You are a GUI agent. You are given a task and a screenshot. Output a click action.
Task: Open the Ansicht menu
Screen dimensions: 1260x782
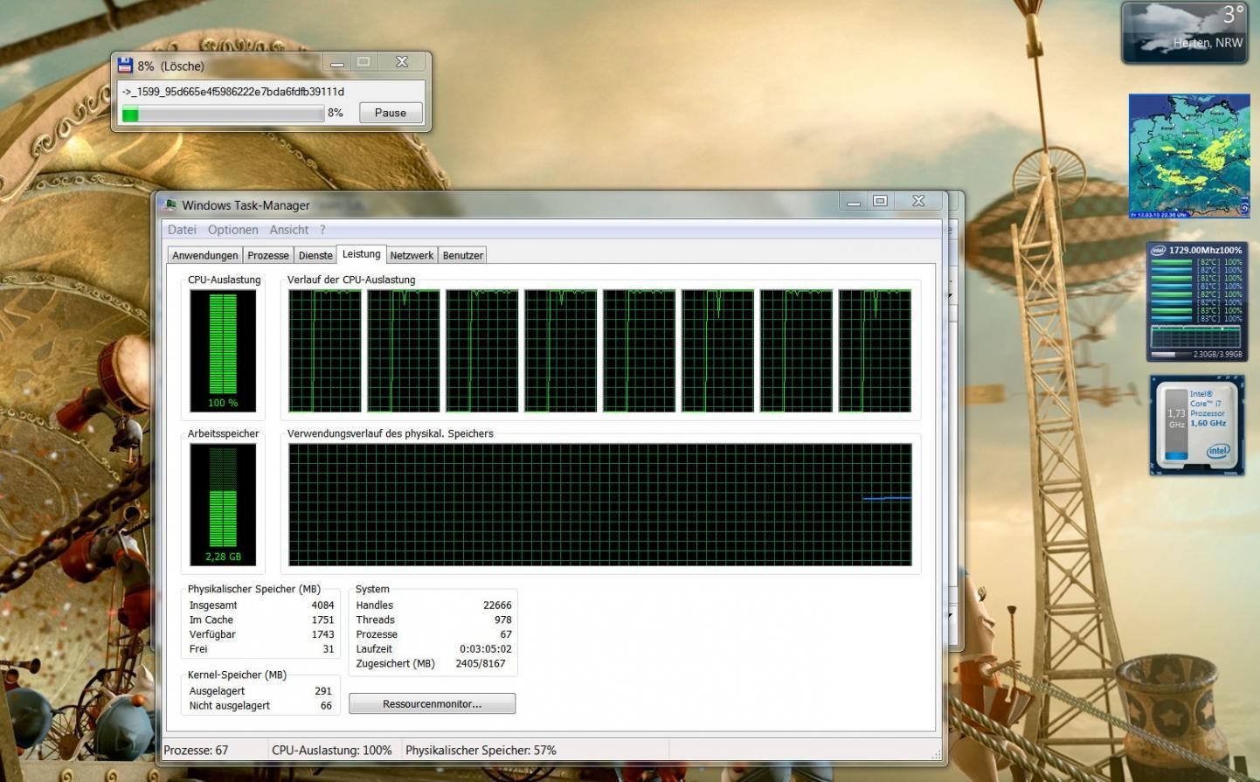(x=288, y=230)
